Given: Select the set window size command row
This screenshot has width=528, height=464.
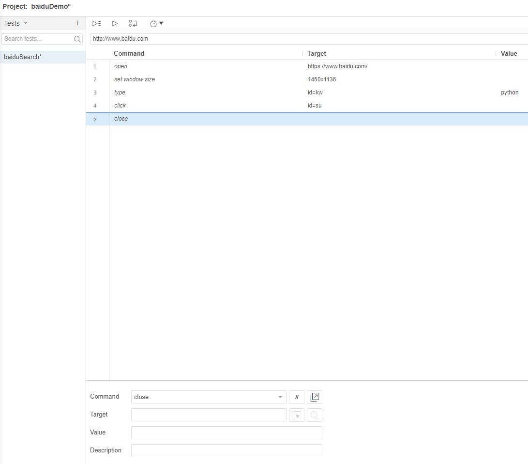Looking at the screenshot, I should (307, 79).
